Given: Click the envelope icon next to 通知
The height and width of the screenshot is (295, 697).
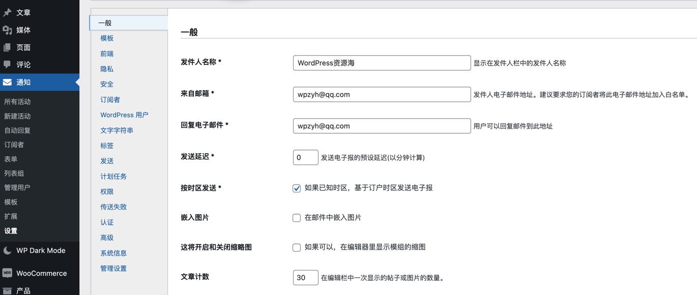Looking at the screenshot, I should (7, 82).
